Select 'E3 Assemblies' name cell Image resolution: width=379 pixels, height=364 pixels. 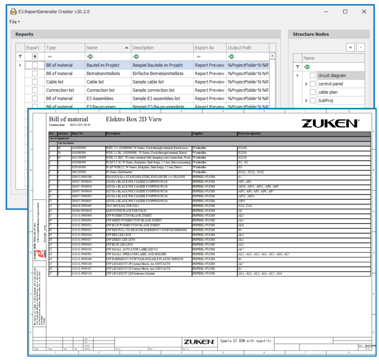click(x=108, y=98)
